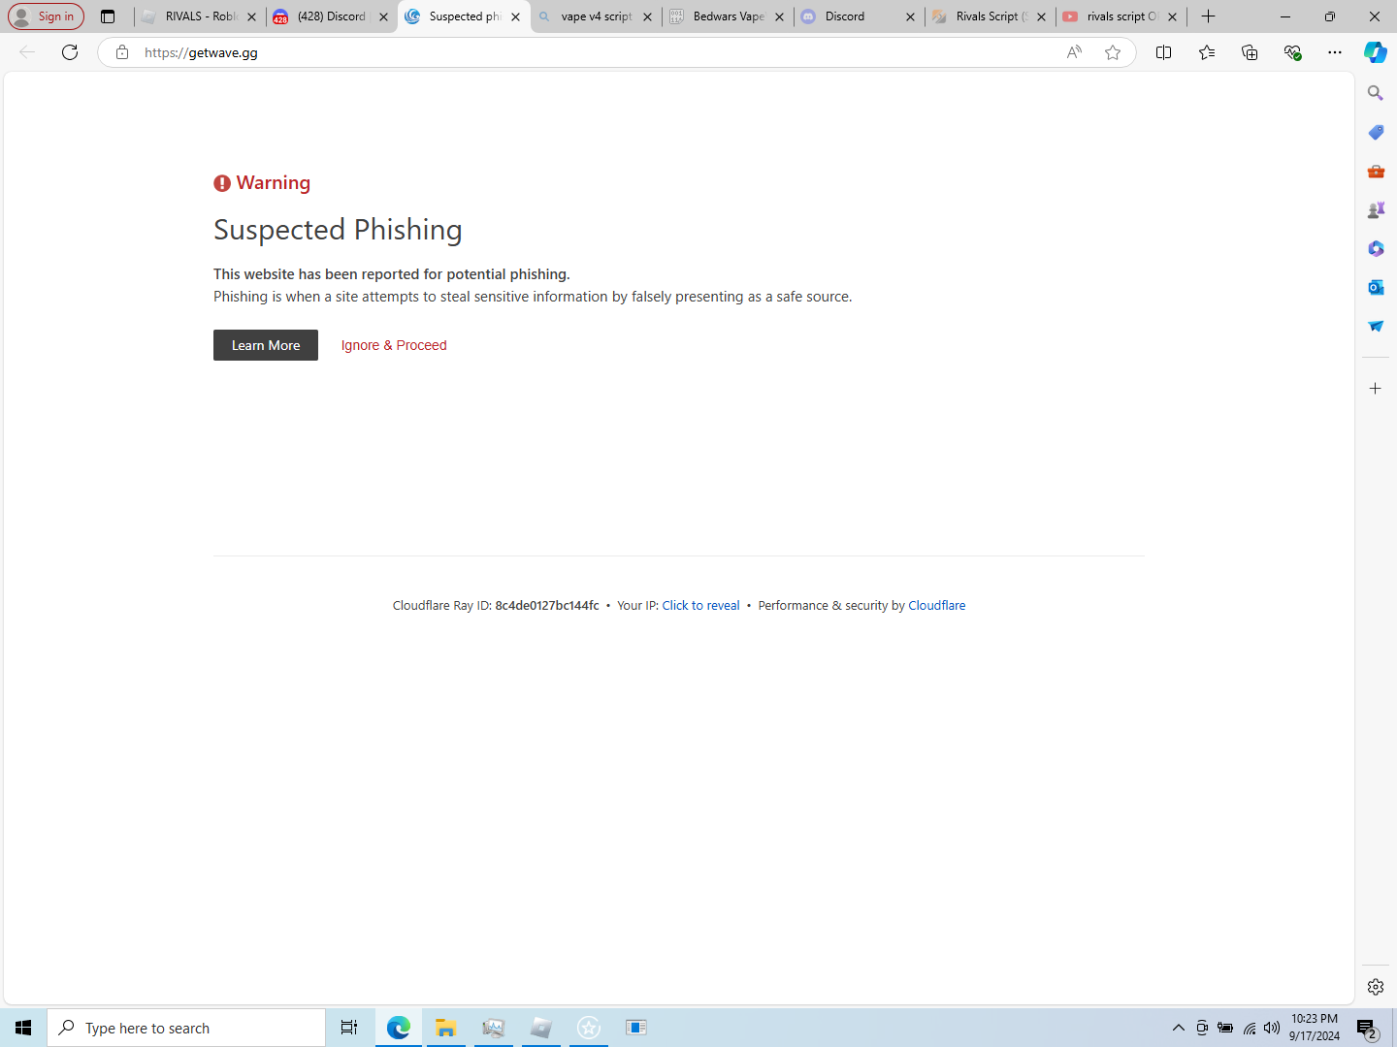The height and width of the screenshot is (1047, 1397).
Task: Switch to the rivals script YouTube tab
Action: [1121, 16]
